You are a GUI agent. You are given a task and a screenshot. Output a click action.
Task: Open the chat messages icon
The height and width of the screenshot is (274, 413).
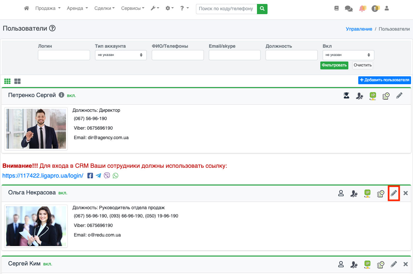click(x=348, y=9)
